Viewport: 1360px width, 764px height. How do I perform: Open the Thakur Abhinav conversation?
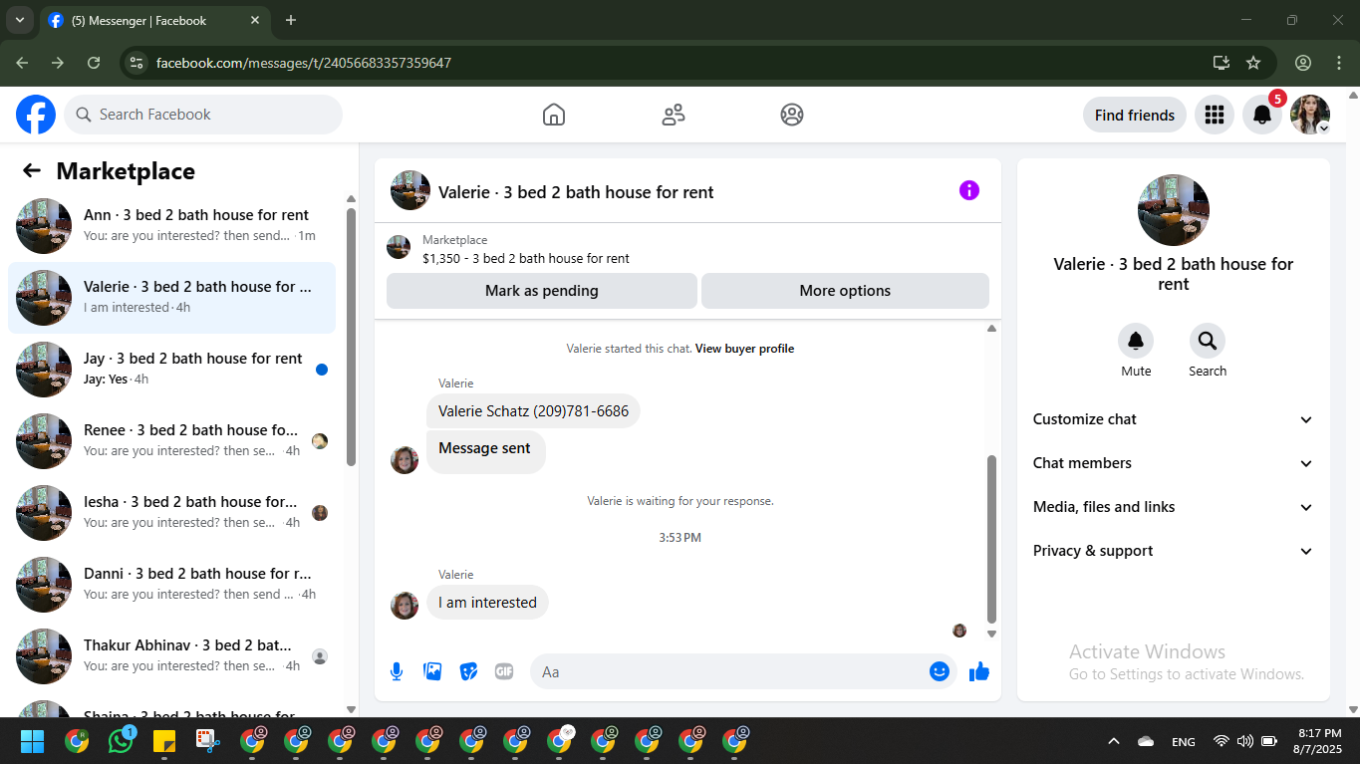coord(171,656)
